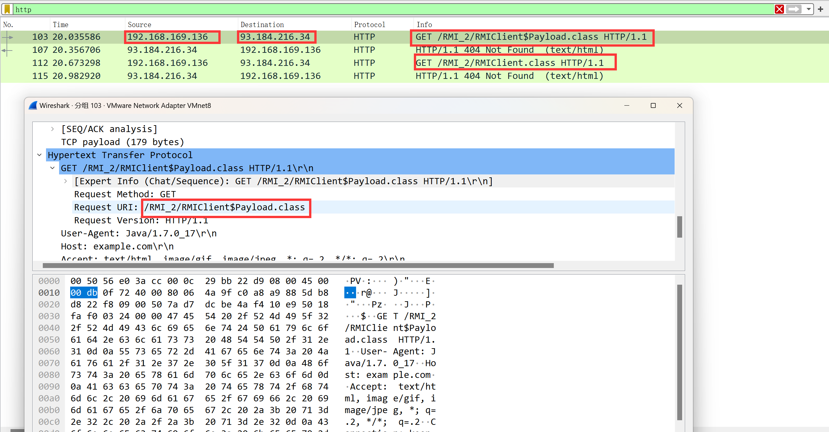Image resolution: width=829 pixels, height=432 pixels.
Task: Maximize the packet 103 detail window
Action: point(653,105)
